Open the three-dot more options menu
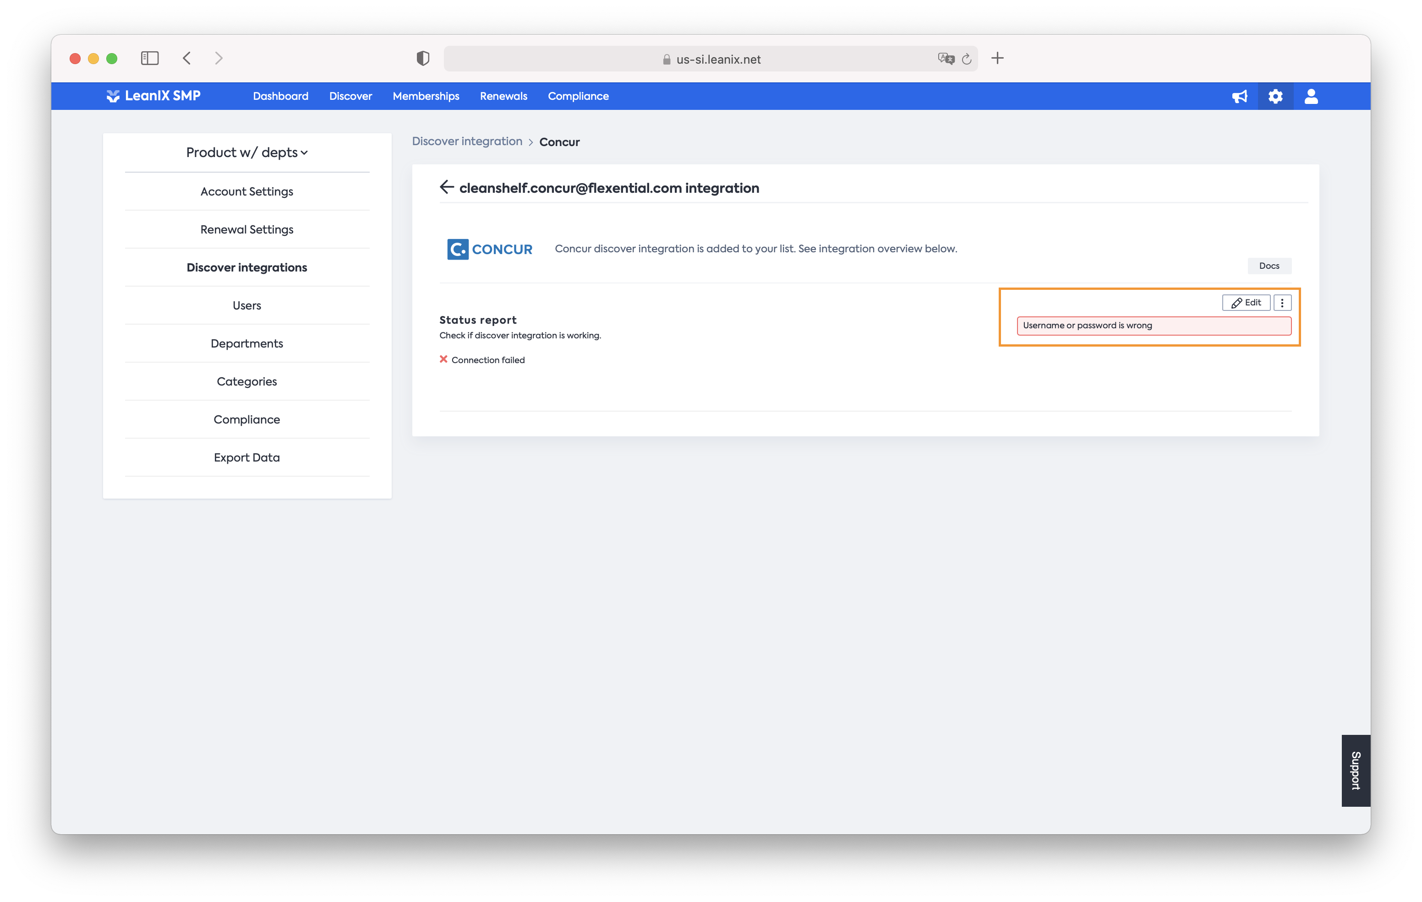The width and height of the screenshot is (1422, 902). pos(1282,302)
